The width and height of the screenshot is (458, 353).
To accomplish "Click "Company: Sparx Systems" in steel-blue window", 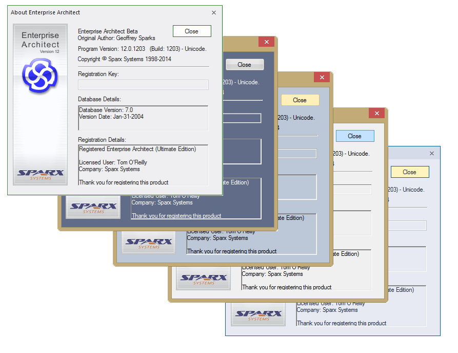I will (x=217, y=238).
